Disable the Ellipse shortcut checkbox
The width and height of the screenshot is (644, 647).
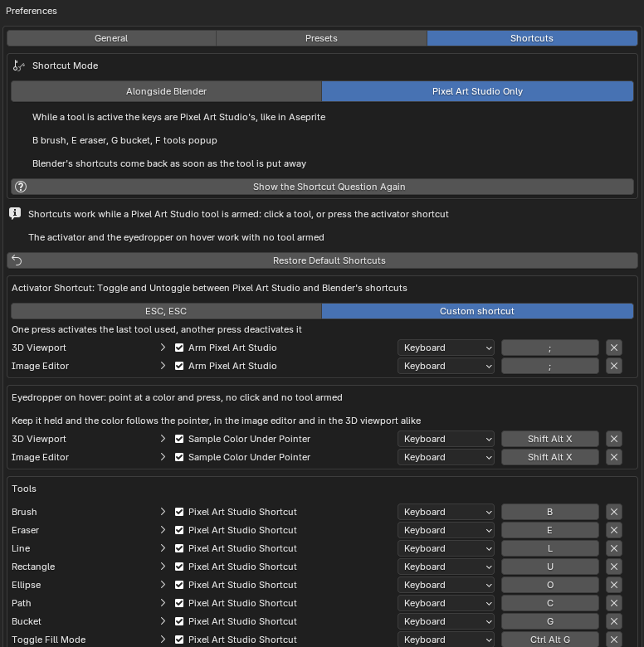tap(179, 585)
